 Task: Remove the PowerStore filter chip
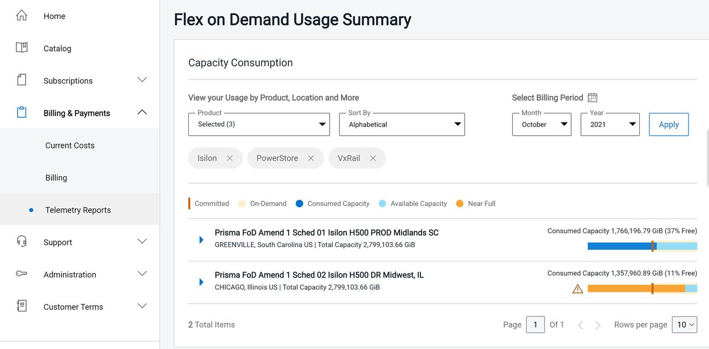tap(311, 158)
